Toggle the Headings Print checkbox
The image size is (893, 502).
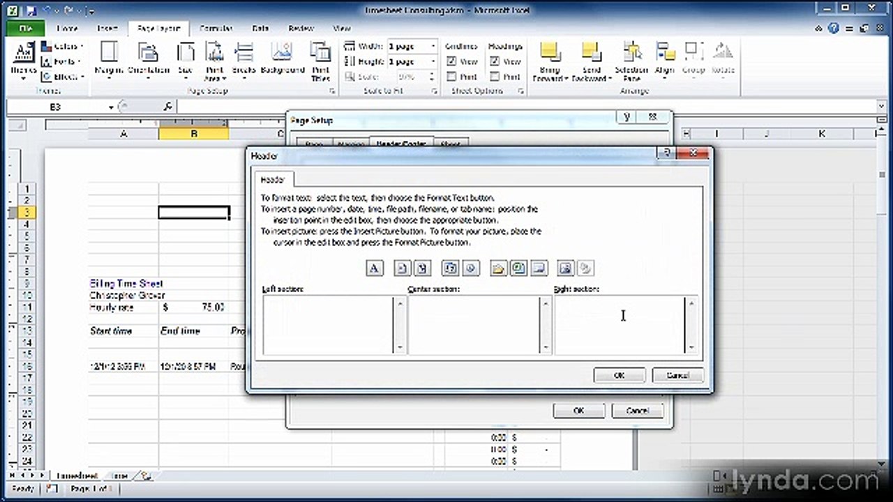tap(494, 77)
